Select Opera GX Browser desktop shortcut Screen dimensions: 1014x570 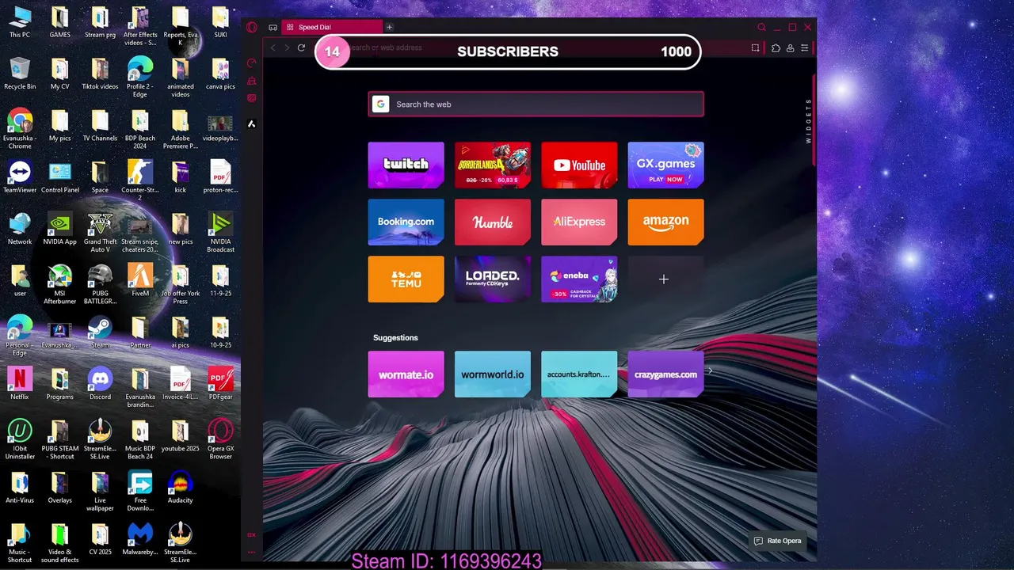click(220, 439)
